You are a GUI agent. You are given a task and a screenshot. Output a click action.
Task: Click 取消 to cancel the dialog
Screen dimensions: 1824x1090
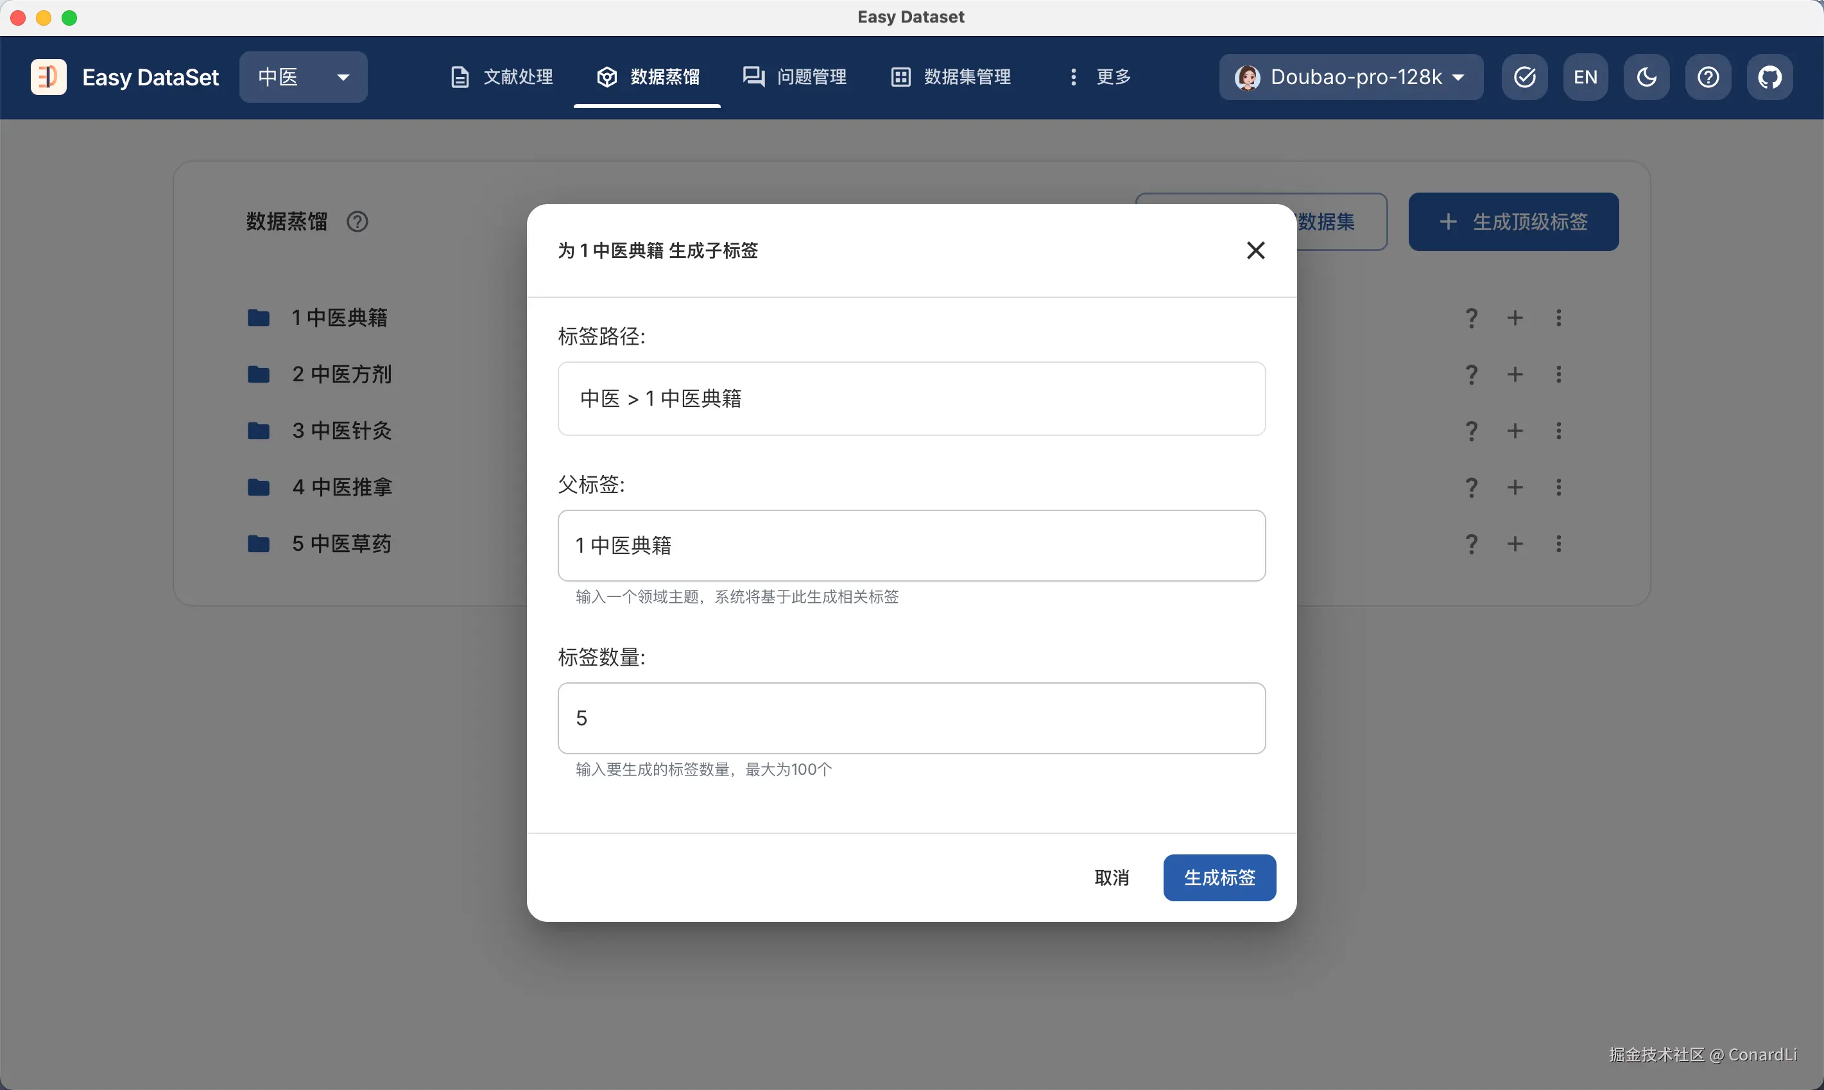point(1111,878)
